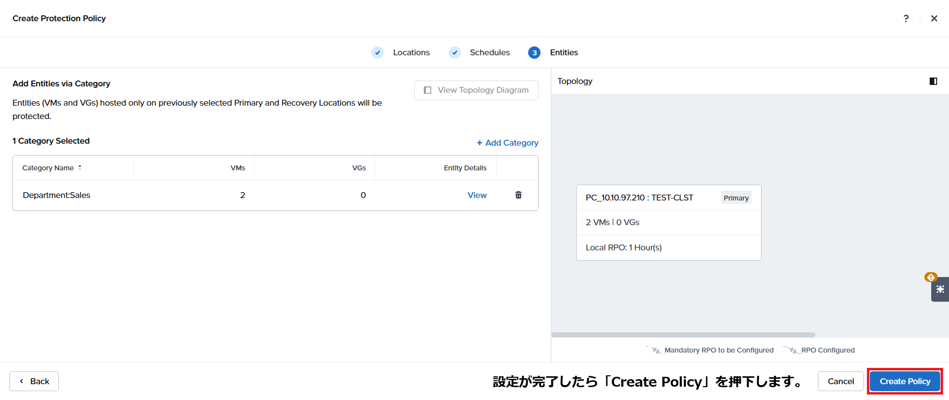
Task: Go to the completed Schedules step checkmark
Action: (x=454, y=52)
